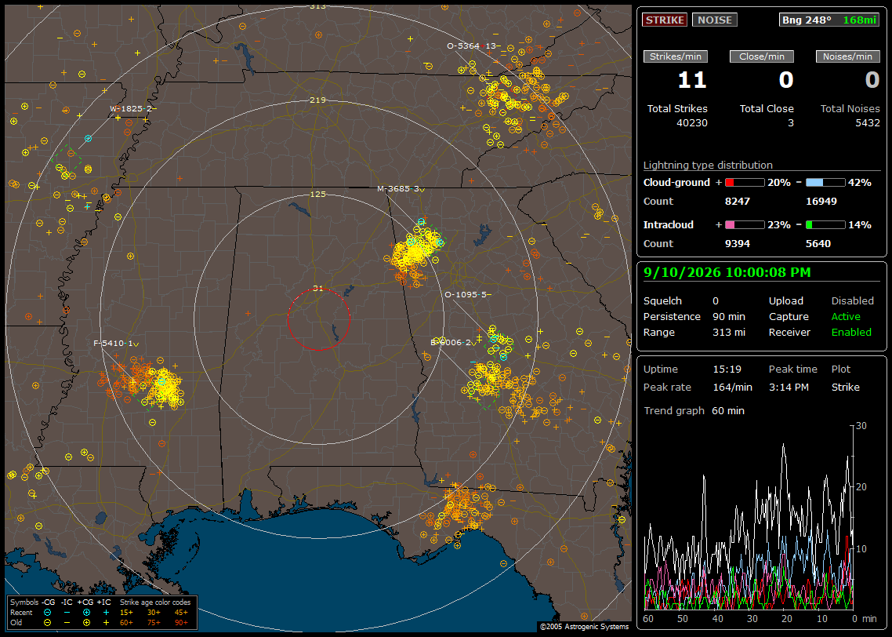Viewport: 892px width, 637px height.
Task: Click storm cell label F-5410-1
Action: (x=113, y=344)
